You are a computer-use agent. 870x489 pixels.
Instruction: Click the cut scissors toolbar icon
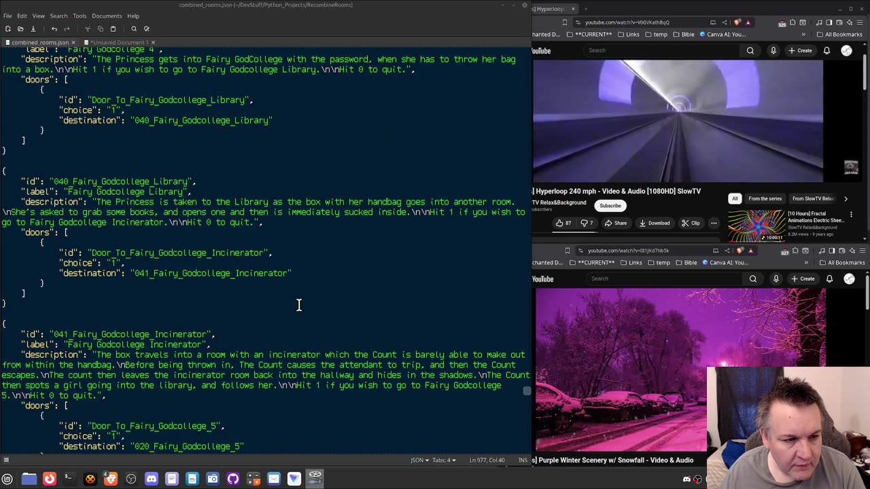88,29
